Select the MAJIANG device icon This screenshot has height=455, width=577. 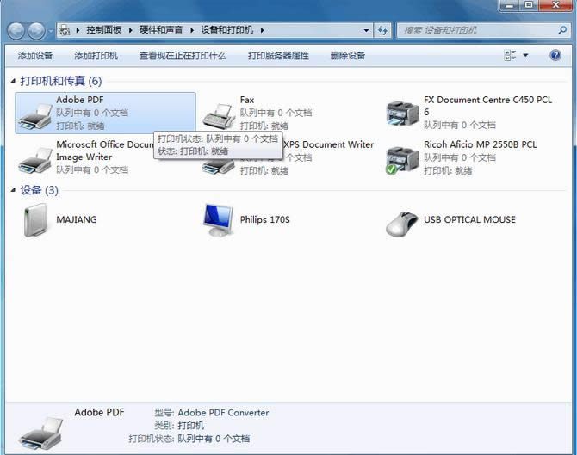(x=35, y=220)
